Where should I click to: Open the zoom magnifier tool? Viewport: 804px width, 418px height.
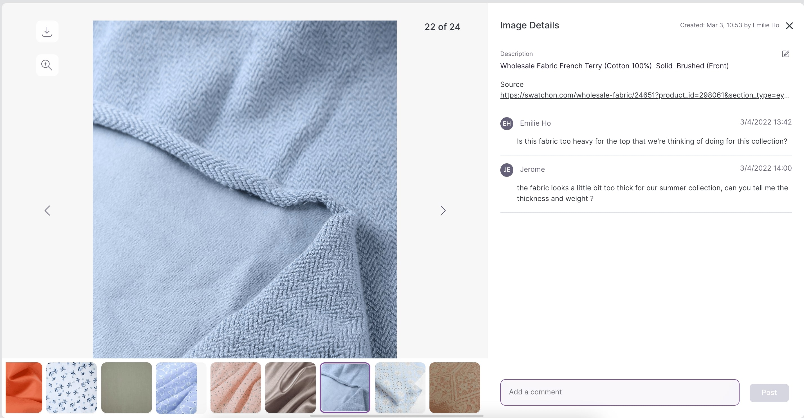pyautogui.click(x=47, y=65)
